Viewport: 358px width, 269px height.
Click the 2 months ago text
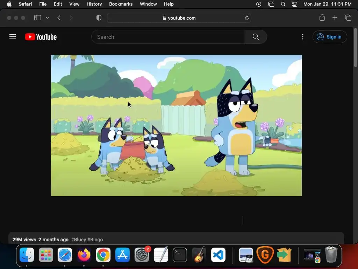click(x=53, y=240)
